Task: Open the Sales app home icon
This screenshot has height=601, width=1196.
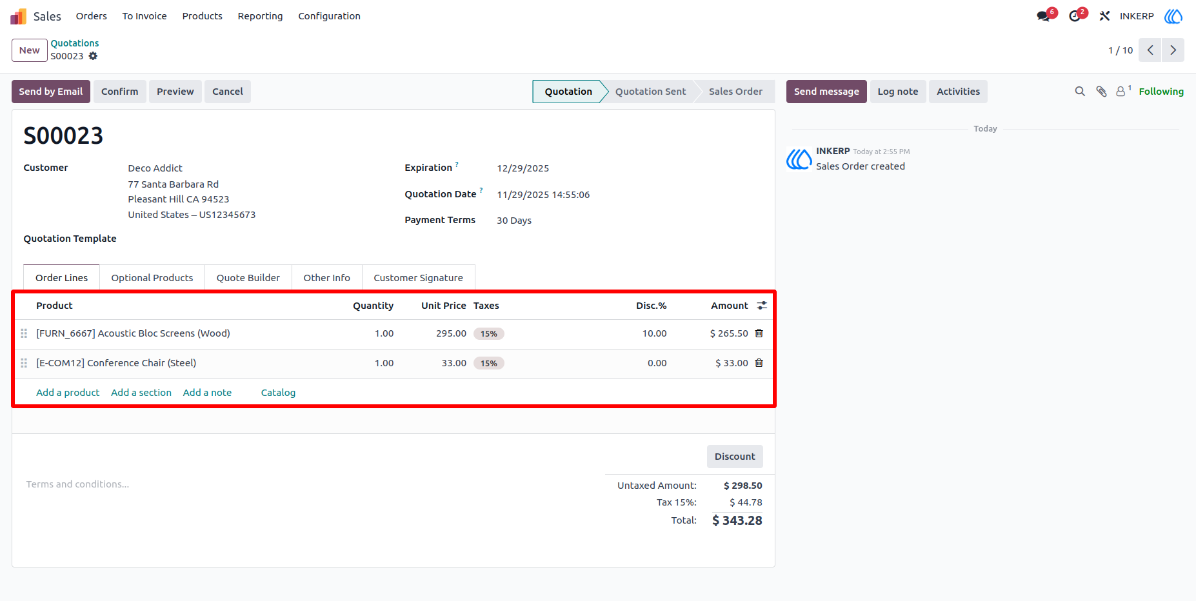Action: (18, 16)
